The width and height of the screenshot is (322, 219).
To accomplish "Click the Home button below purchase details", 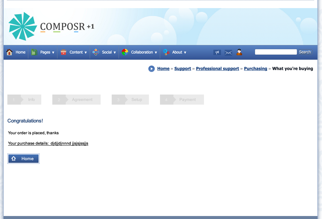I will 23,159.
